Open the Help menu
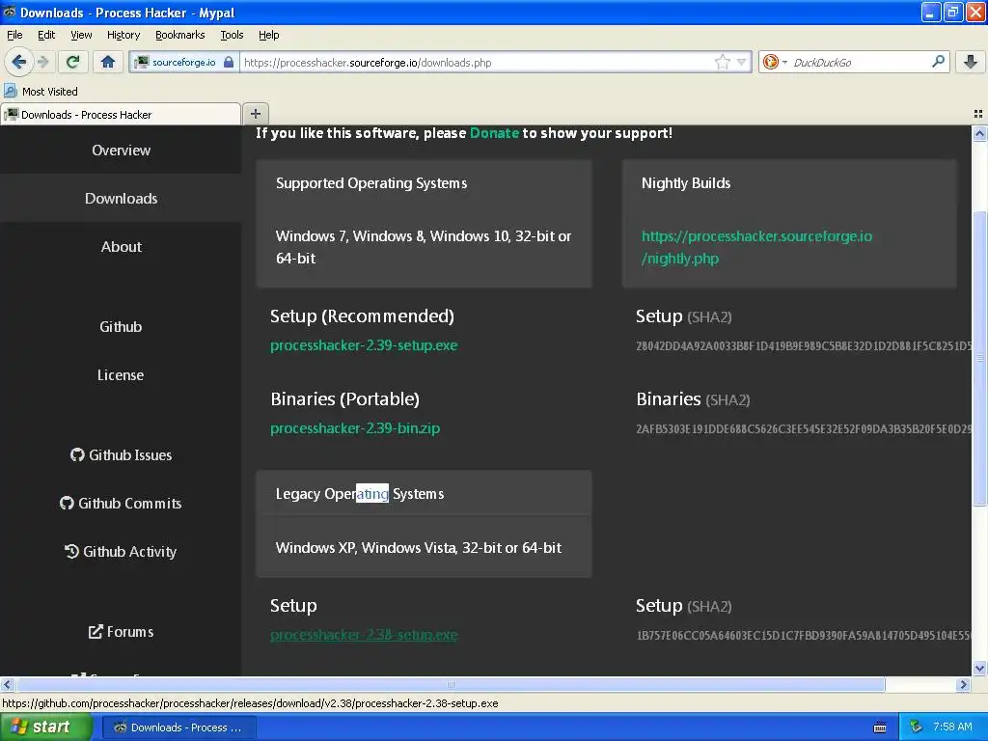Screen dimensions: 988x741 click(268, 35)
